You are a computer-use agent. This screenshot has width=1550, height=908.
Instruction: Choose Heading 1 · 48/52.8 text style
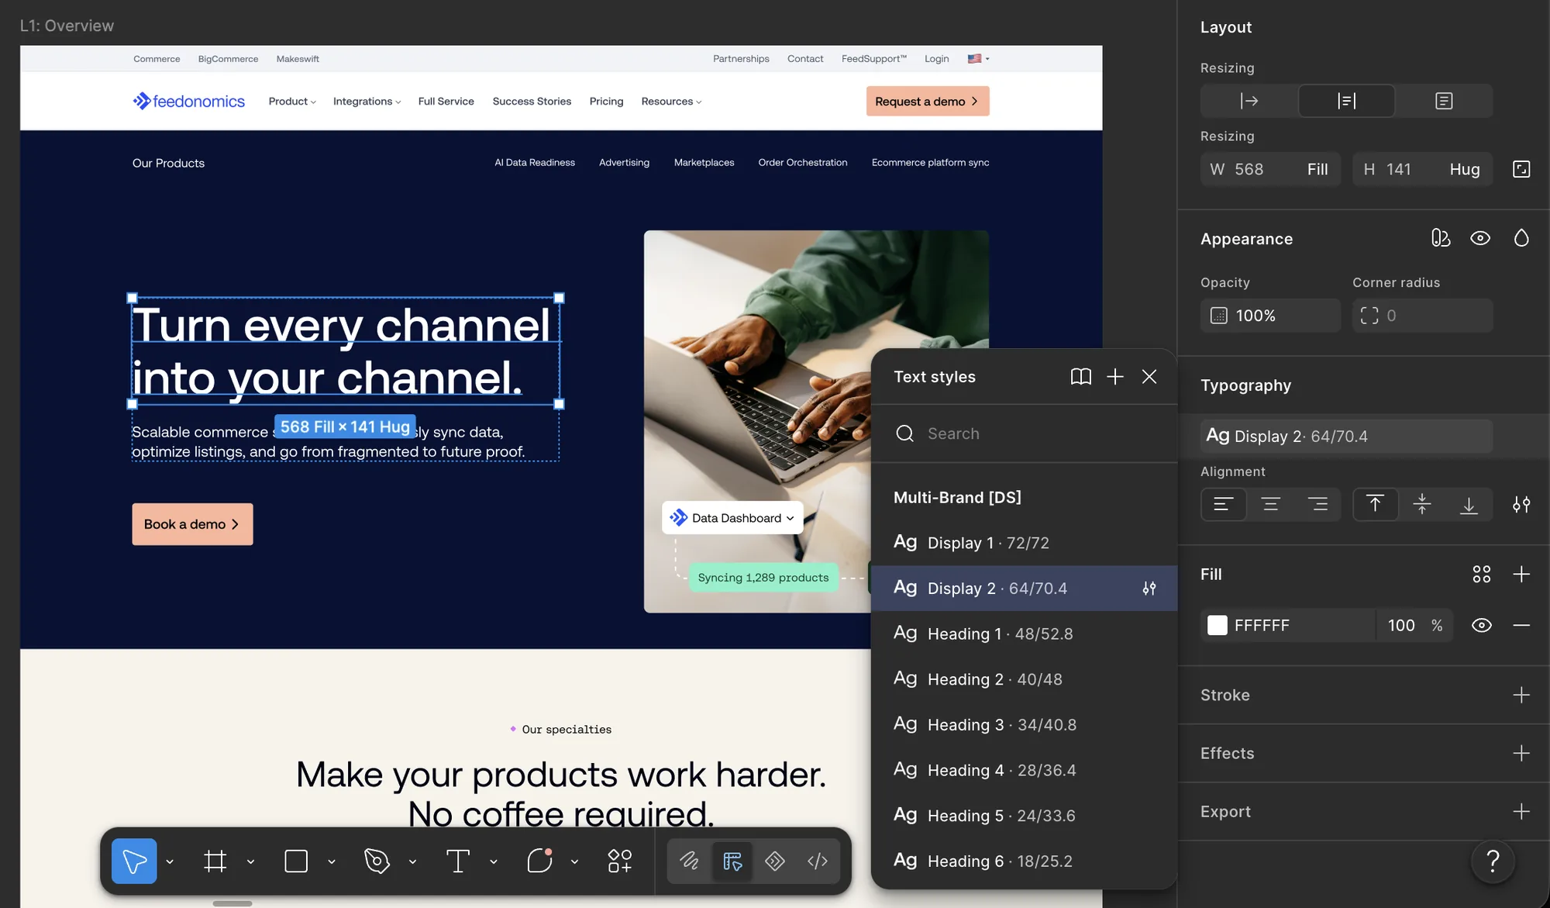pos(1024,634)
